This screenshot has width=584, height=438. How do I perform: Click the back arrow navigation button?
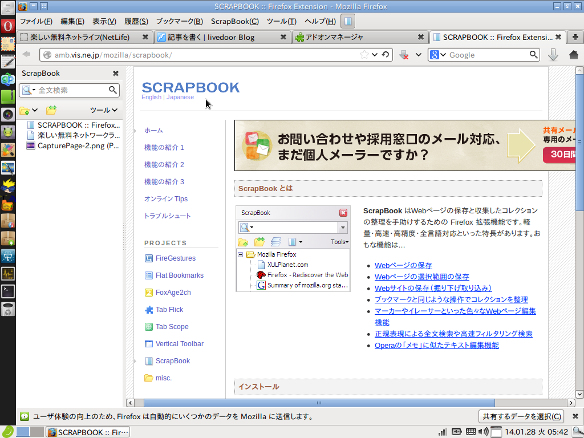[x=26, y=55]
